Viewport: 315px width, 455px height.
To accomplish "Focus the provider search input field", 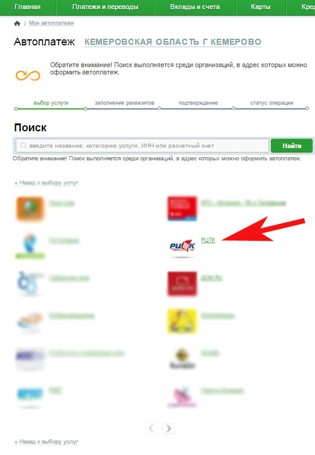I will (x=142, y=145).
